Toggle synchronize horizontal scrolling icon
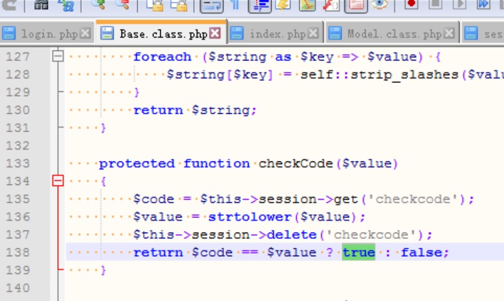This screenshot has height=301, width=504. [179, 4]
